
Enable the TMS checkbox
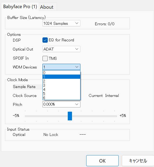pos(45,58)
